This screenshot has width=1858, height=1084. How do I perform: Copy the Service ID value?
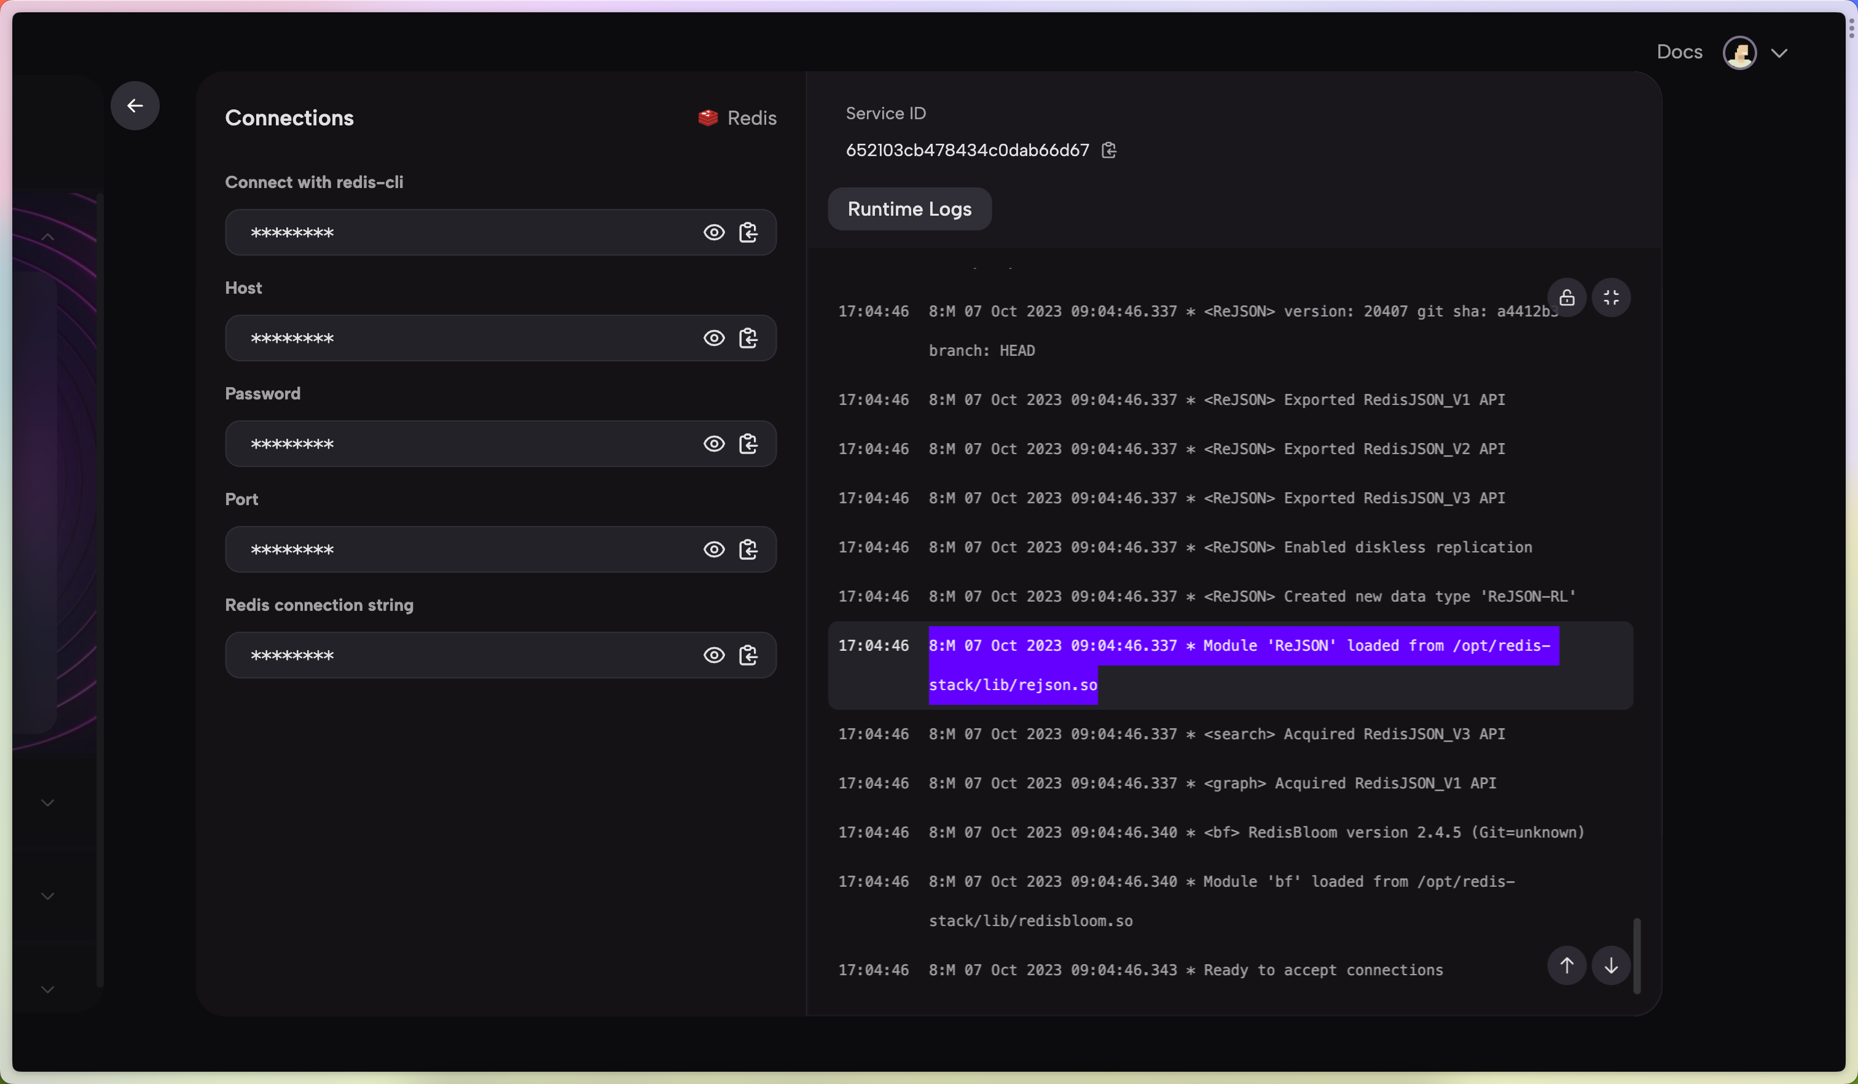click(x=1109, y=151)
